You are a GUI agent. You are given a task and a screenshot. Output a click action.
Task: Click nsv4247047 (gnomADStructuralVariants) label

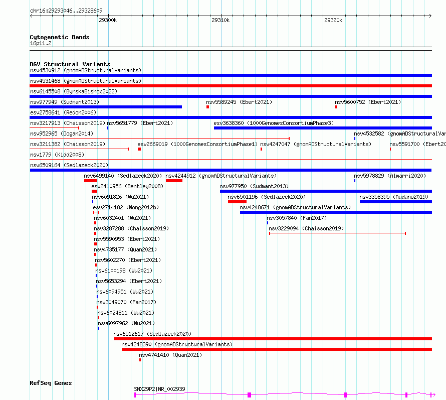pos(316,144)
